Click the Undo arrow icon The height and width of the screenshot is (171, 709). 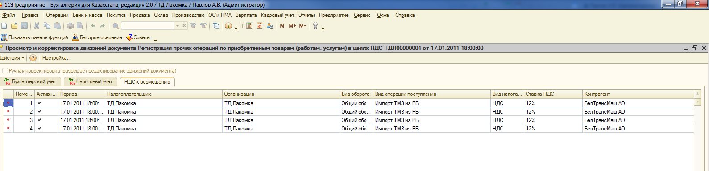click(93, 26)
